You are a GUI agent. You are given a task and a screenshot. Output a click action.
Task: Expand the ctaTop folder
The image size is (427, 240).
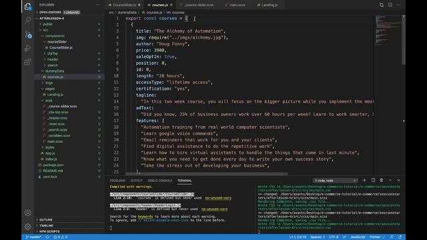point(53,53)
